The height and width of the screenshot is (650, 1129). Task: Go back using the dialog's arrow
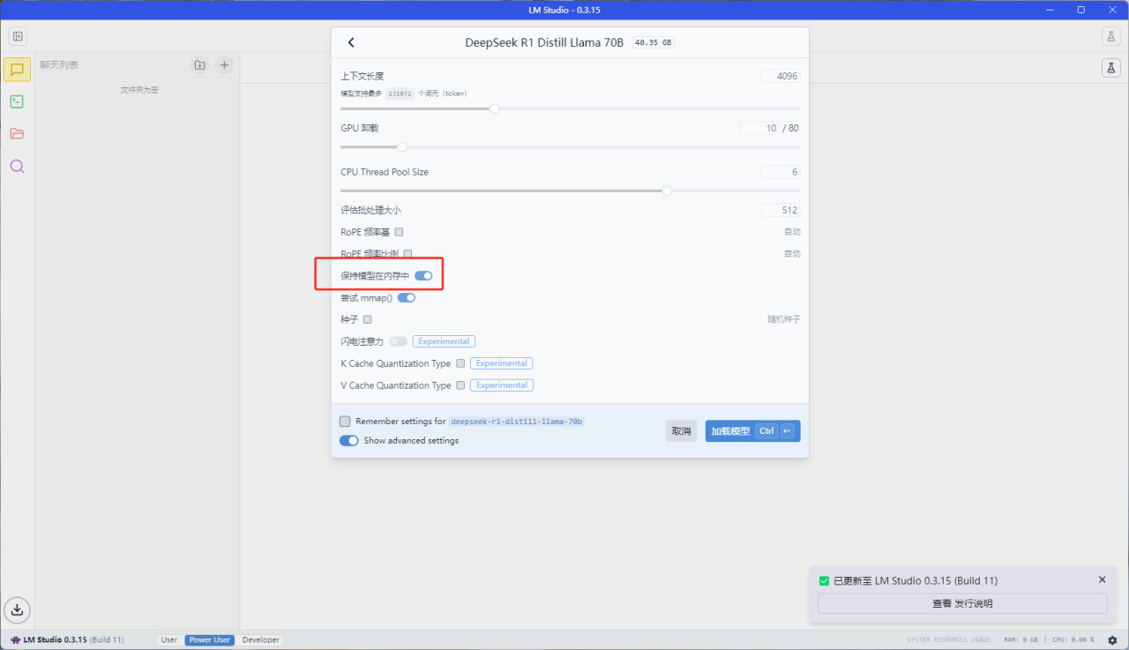point(351,42)
